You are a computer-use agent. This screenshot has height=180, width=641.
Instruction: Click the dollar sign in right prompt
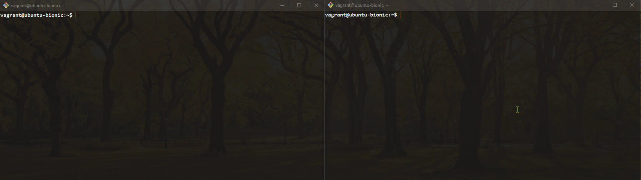click(396, 15)
